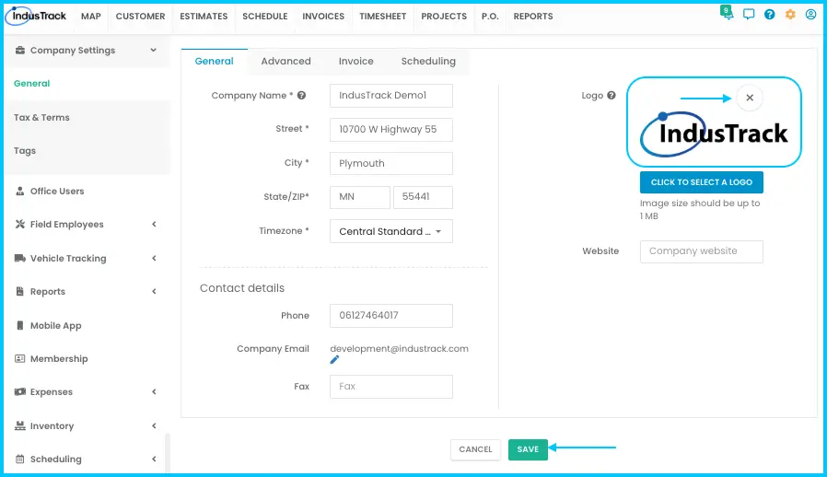Image resolution: width=827 pixels, height=477 pixels.
Task: Click the SAVE button
Action: (528, 449)
